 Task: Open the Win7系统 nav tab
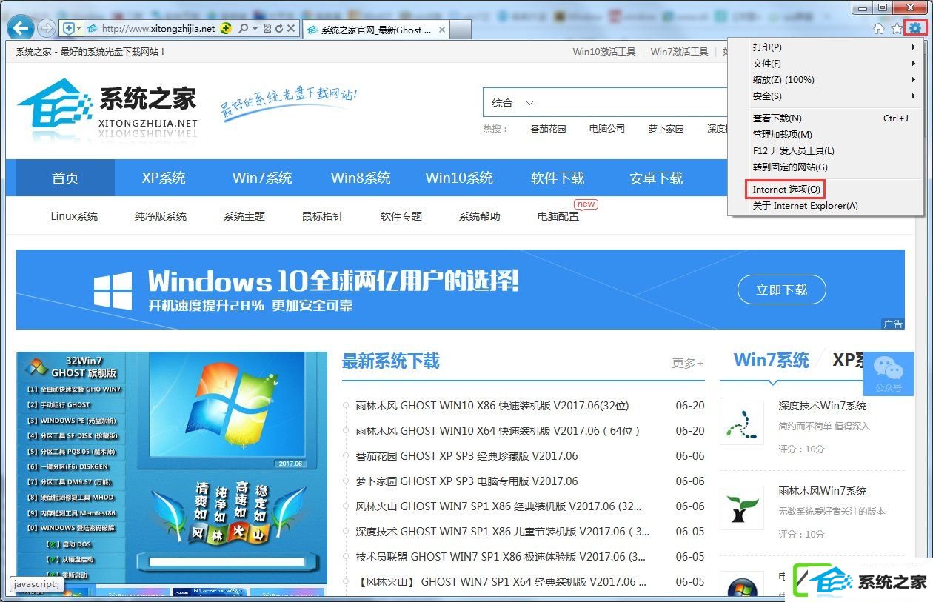pos(262,178)
